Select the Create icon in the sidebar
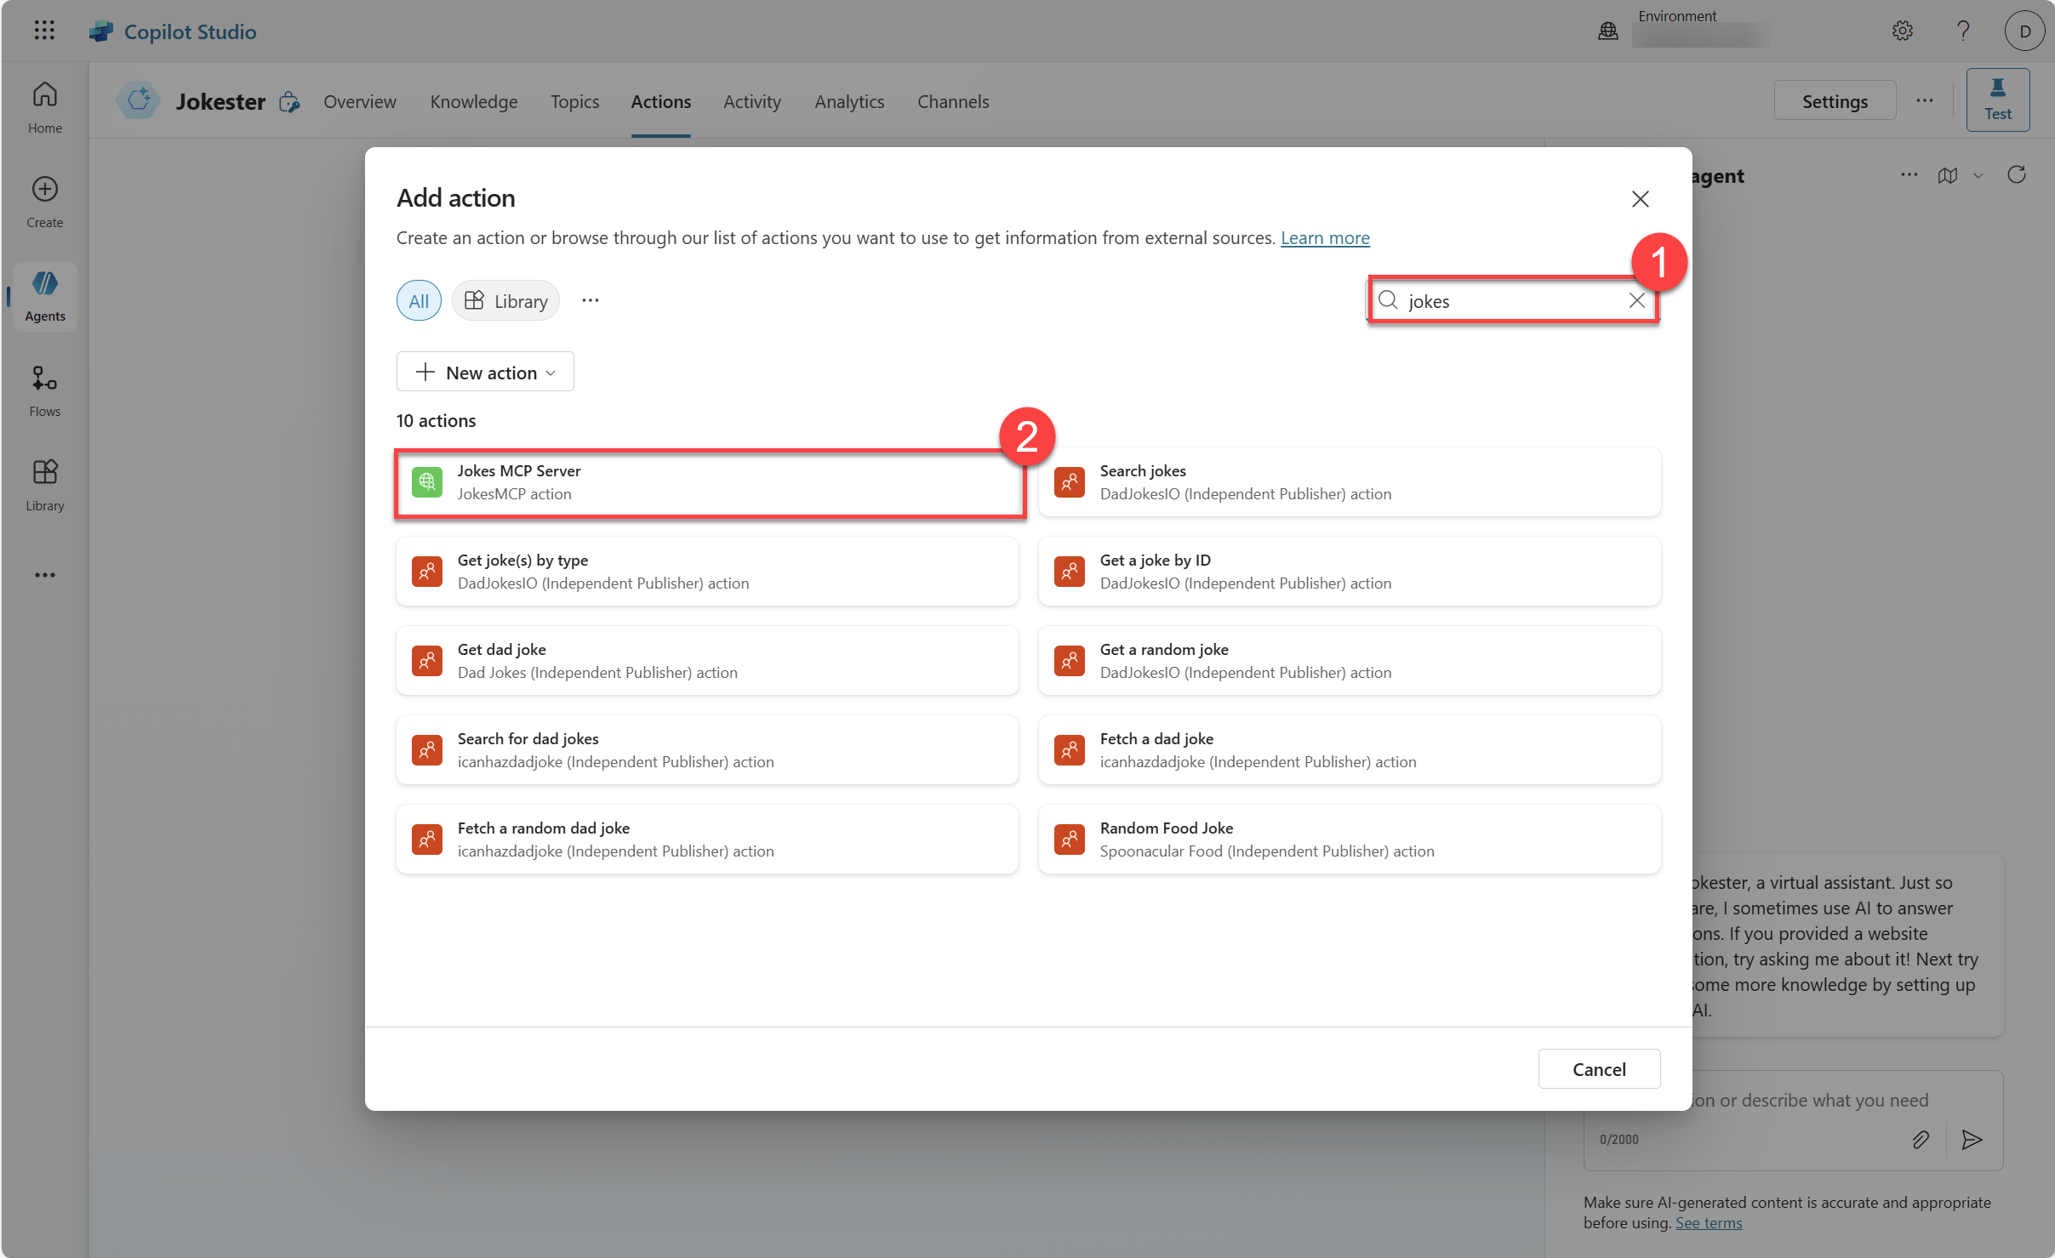The width and height of the screenshot is (2055, 1258). click(x=44, y=201)
